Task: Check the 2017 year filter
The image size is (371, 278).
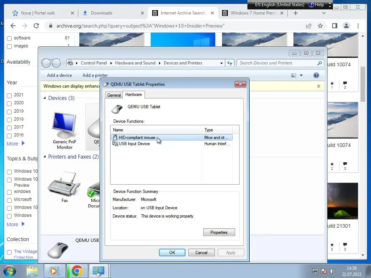Action: click(x=9, y=128)
